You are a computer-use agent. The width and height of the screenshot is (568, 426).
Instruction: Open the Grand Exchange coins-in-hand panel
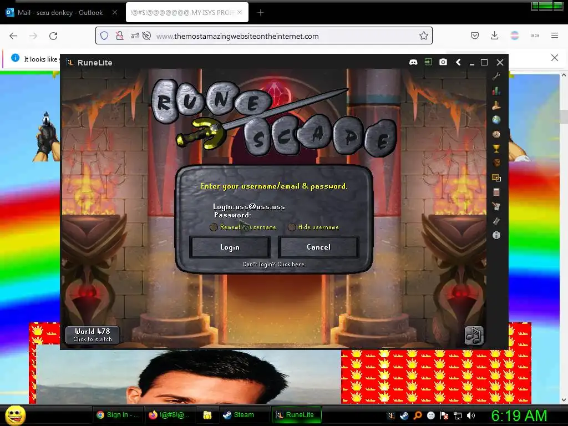coord(496,105)
